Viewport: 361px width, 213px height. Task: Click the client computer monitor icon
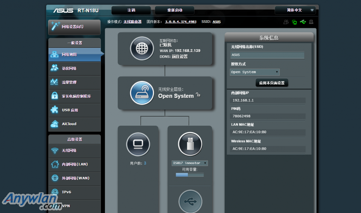point(138,145)
